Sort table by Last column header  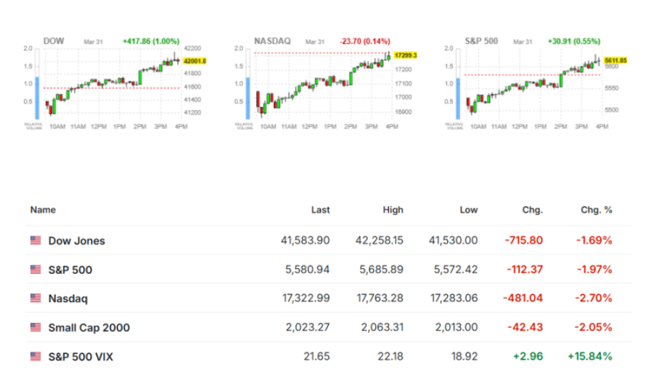[321, 210]
